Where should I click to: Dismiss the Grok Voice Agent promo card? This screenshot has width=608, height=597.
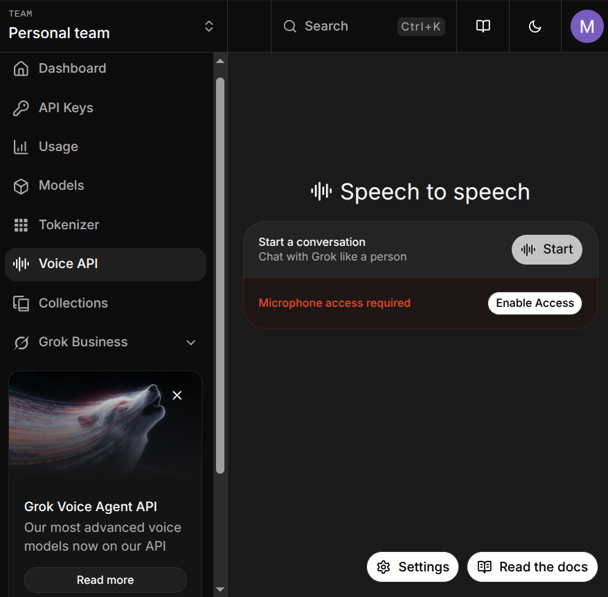click(x=177, y=395)
